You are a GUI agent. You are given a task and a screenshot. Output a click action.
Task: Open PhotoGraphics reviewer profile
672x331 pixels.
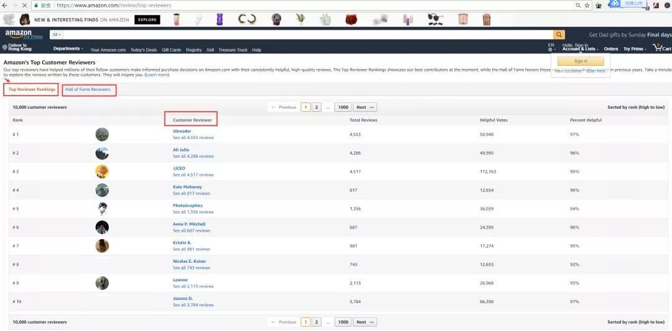(x=187, y=206)
